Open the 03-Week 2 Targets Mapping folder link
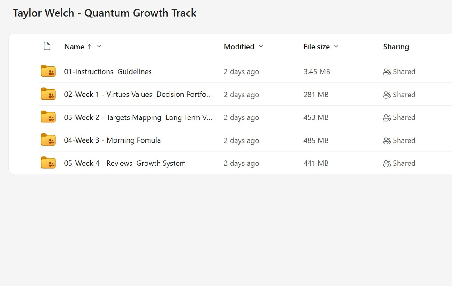Viewport: 452px width, 286px height. click(x=138, y=117)
